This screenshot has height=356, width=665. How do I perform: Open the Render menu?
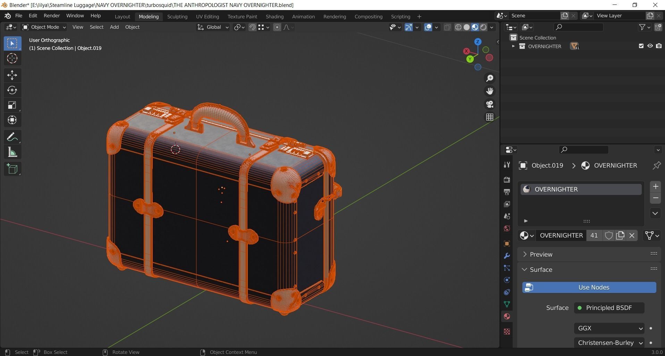click(52, 16)
